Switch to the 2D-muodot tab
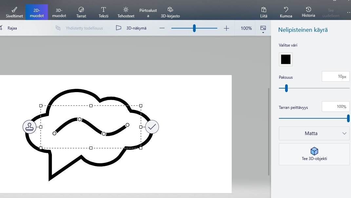Screen dimensions: 351x198 coord(37,12)
